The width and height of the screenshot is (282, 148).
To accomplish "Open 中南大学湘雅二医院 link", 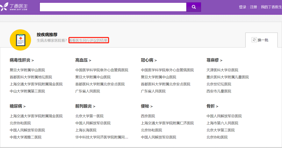I will click(x=26, y=137).
